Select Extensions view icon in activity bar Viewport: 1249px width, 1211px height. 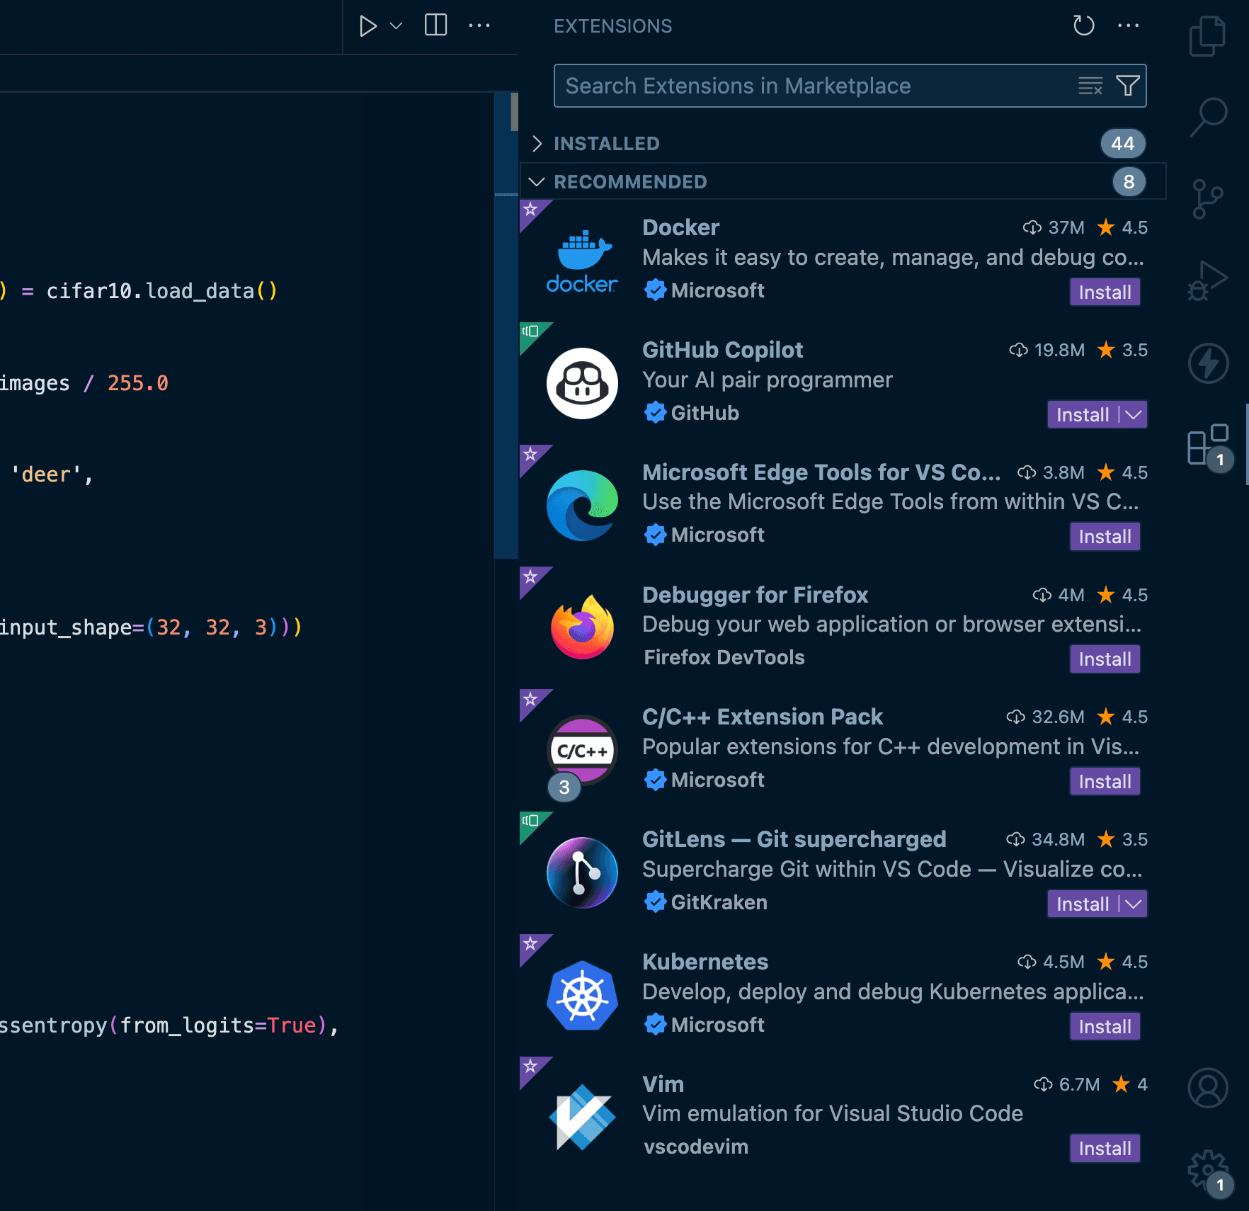(x=1208, y=445)
